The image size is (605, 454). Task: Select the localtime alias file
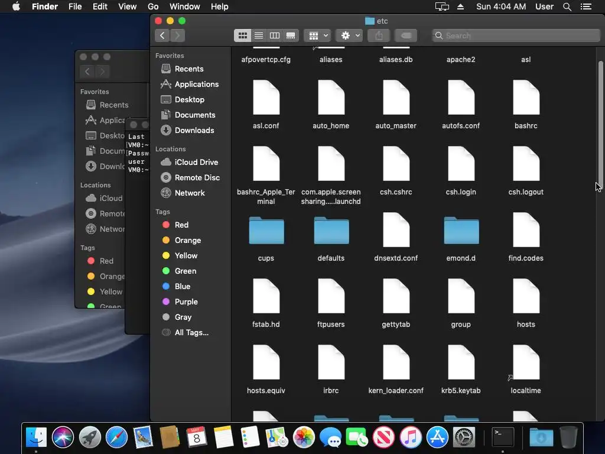pyautogui.click(x=526, y=362)
